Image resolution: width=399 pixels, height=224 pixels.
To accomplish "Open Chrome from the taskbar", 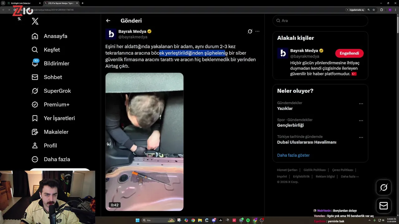I will [x=193, y=220].
